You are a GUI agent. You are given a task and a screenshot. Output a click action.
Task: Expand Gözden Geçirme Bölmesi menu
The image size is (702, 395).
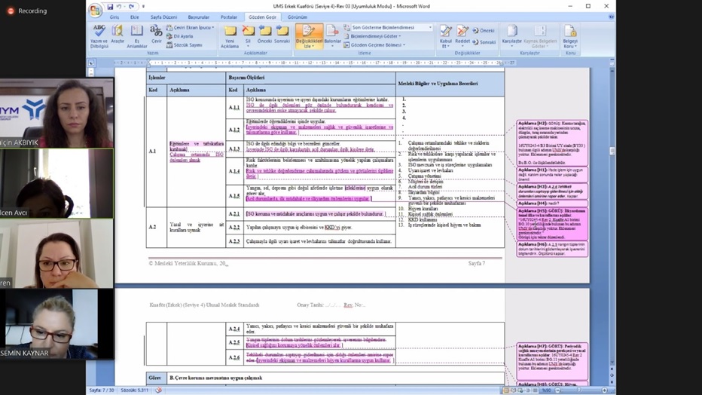coord(374,44)
